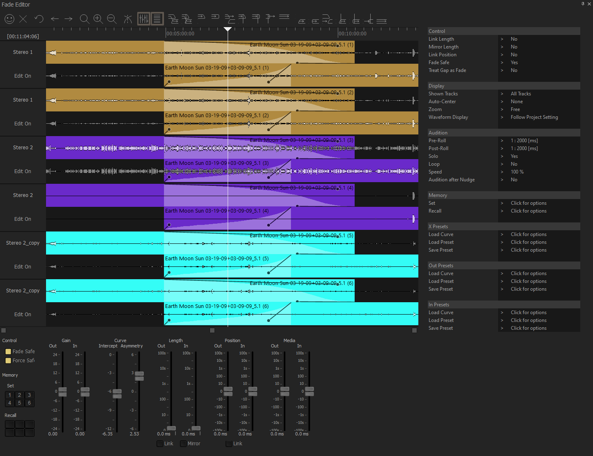Viewport: 593px width, 456px height.
Task: Select the Zoom Out magnifier icon
Action: point(111,19)
